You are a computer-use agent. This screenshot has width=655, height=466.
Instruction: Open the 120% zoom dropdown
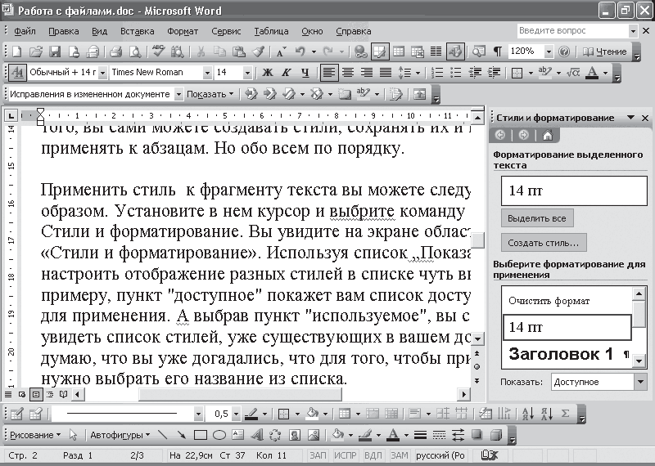[548, 52]
